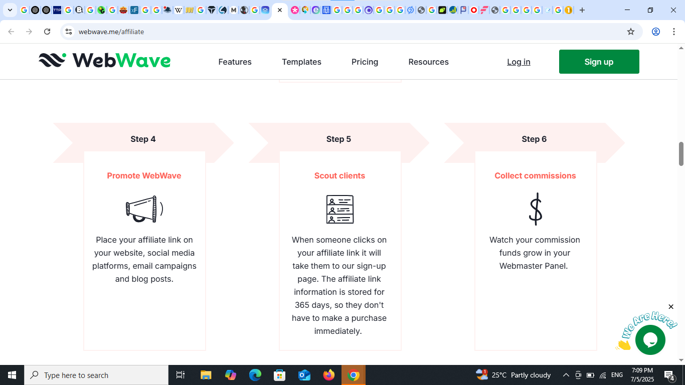Open the Resources menu
The width and height of the screenshot is (685, 385).
tap(428, 62)
